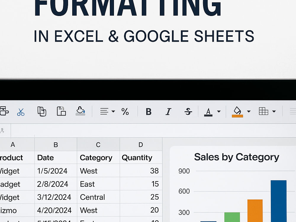Select cell with date 1/5/2024
This screenshot has height=222, width=296.
click(x=56, y=171)
